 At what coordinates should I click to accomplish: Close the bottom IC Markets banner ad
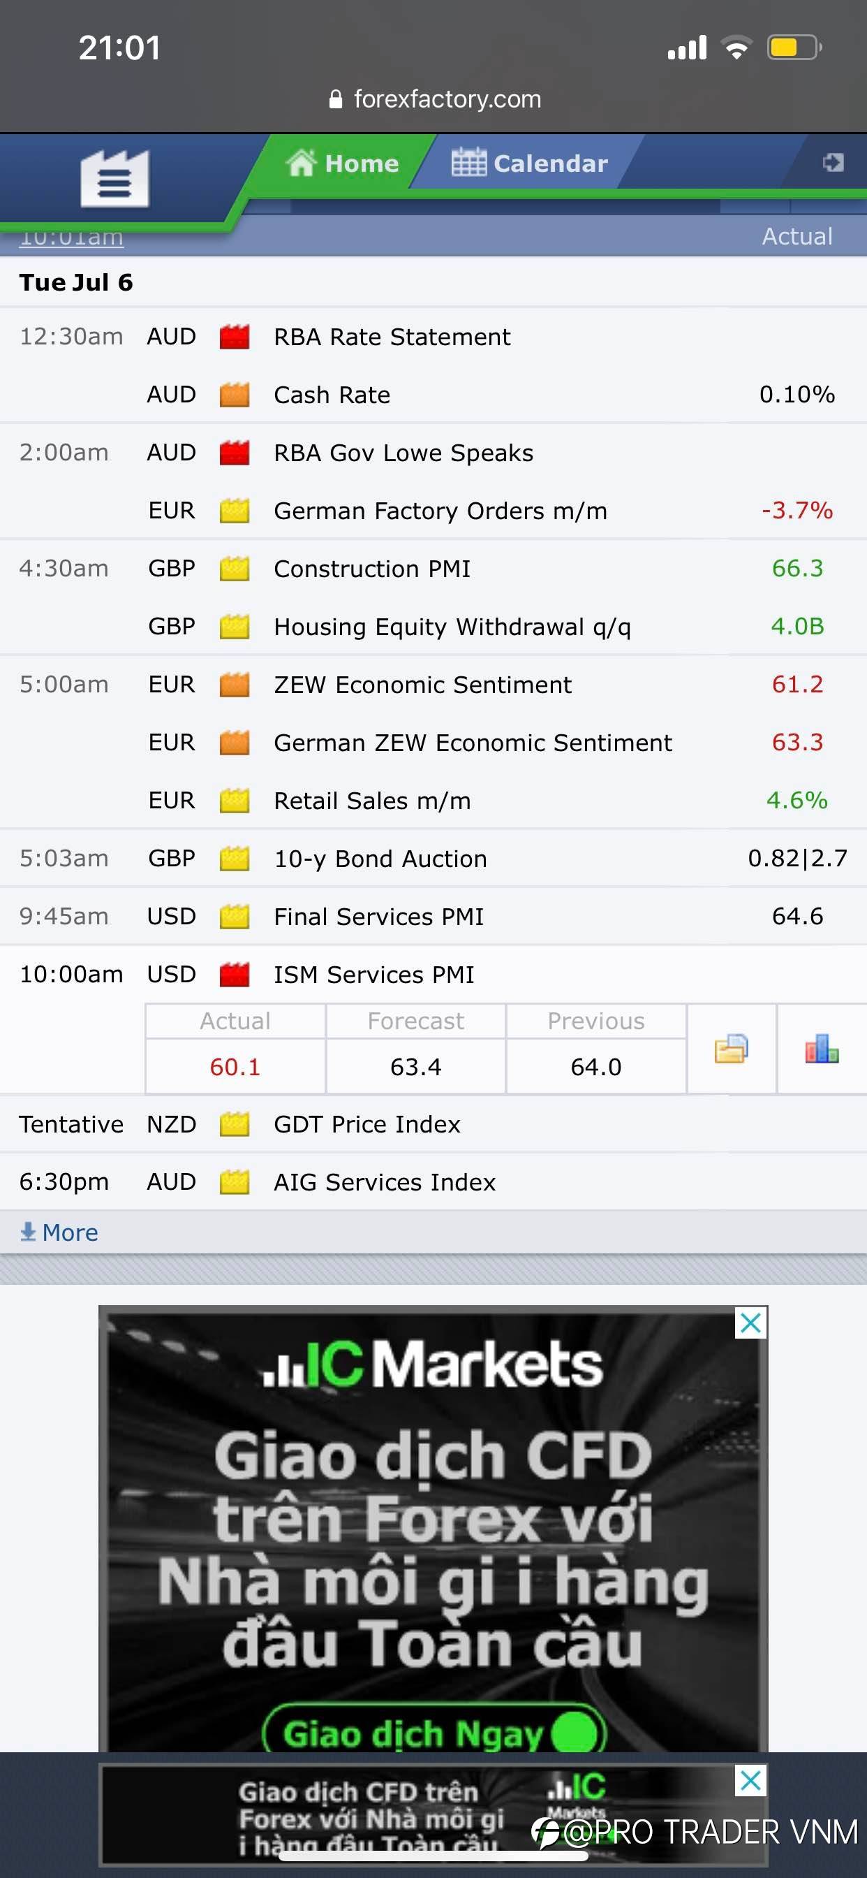[750, 1781]
